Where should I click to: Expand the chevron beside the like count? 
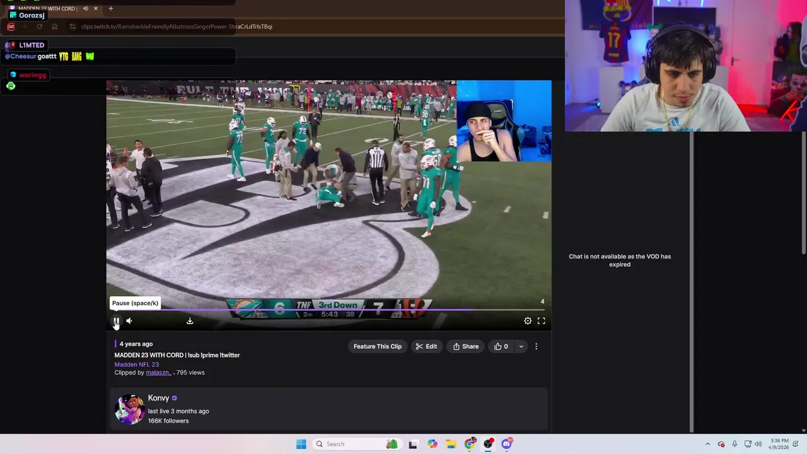pyautogui.click(x=521, y=346)
